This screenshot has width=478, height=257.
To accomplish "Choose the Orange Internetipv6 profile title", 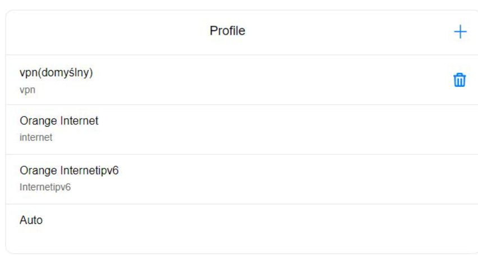I will (x=69, y=171).
